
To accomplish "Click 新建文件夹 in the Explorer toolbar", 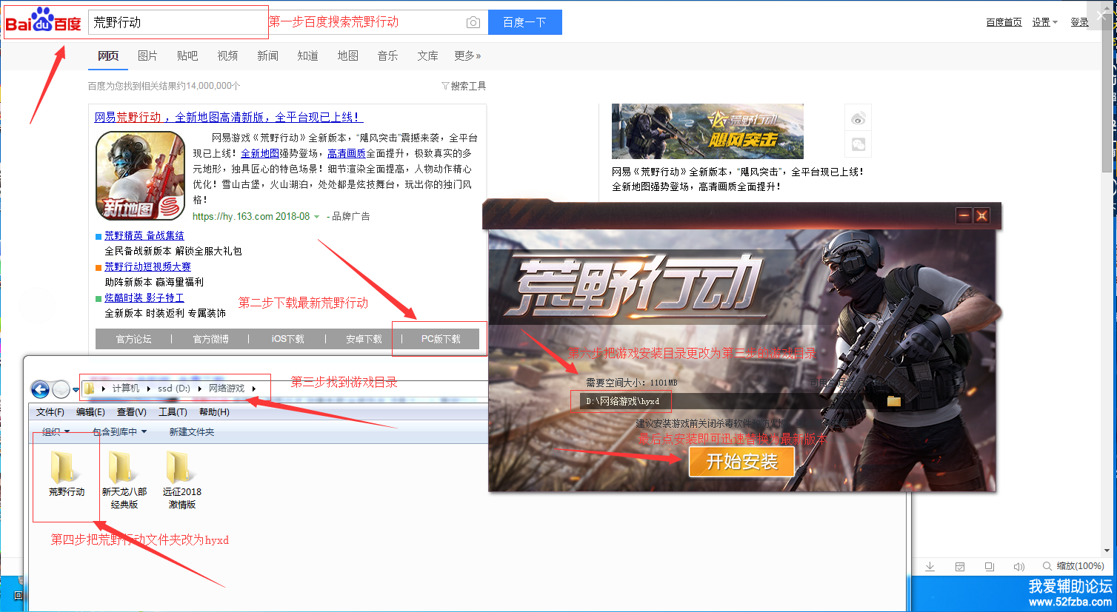I will (x=192, y=432).
